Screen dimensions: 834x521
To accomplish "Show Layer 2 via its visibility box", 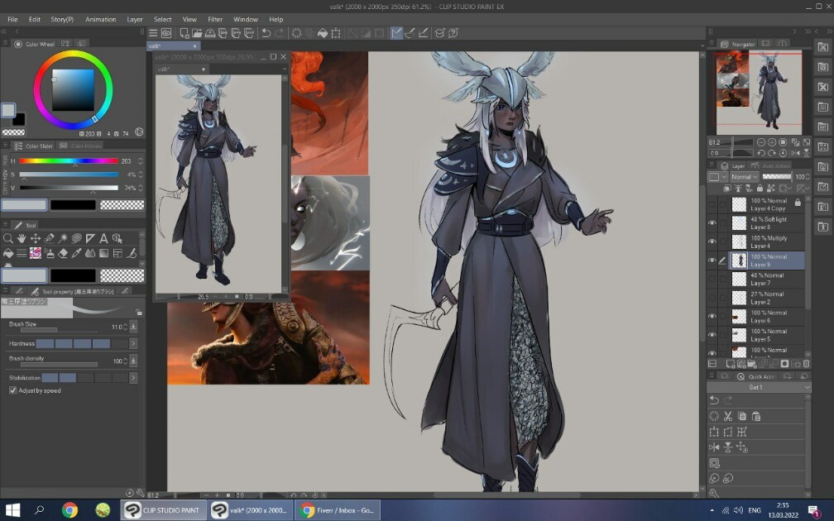I will click(x=712, y=298).
